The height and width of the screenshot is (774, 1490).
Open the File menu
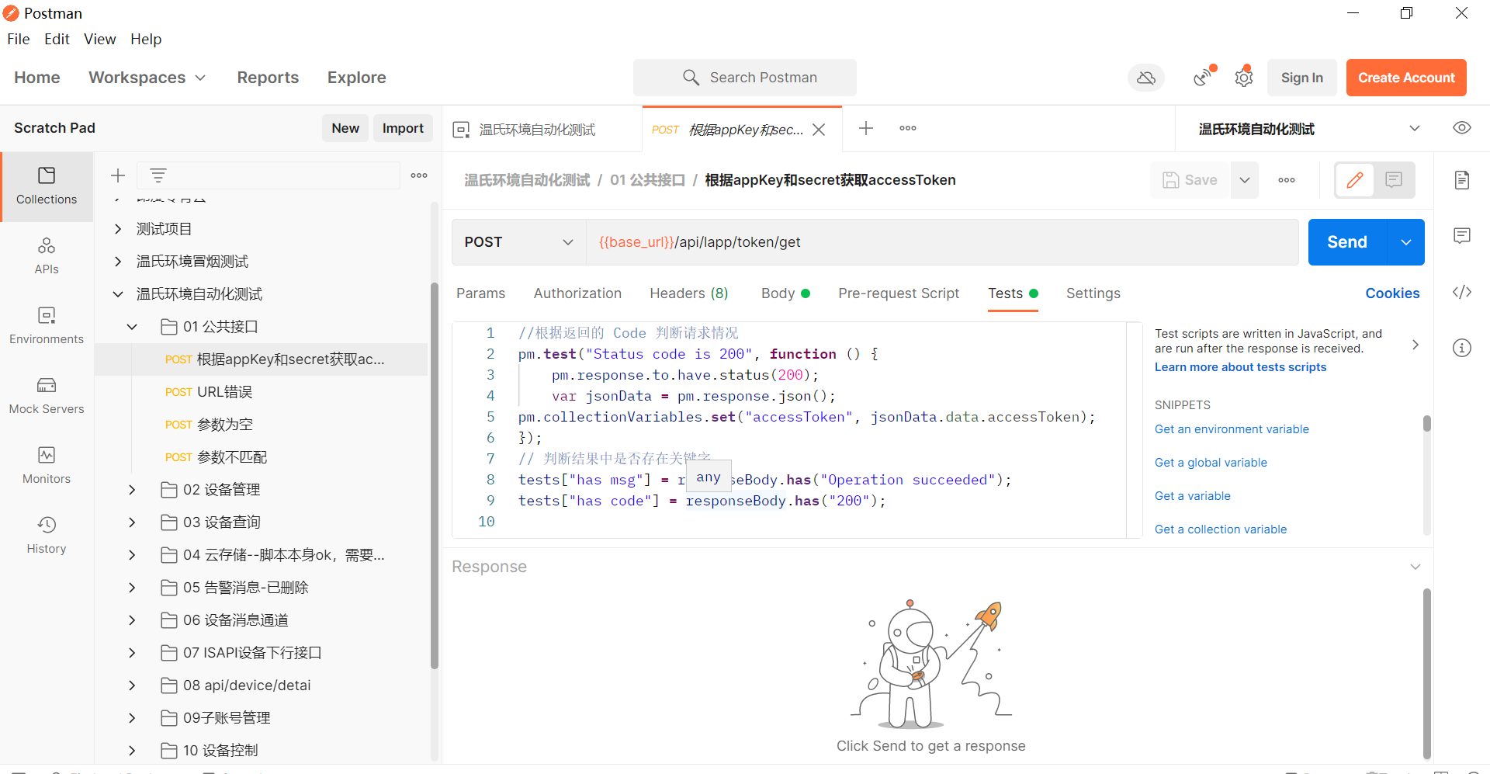pos(19,39)
